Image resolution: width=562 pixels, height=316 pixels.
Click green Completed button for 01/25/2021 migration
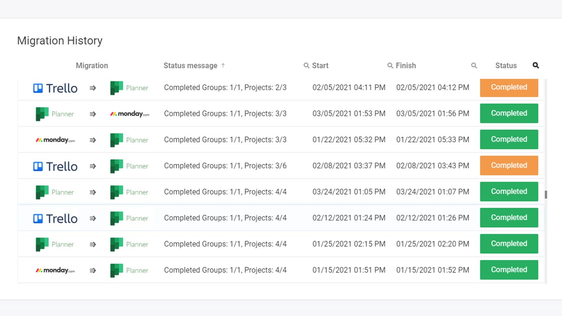[509, 244]
